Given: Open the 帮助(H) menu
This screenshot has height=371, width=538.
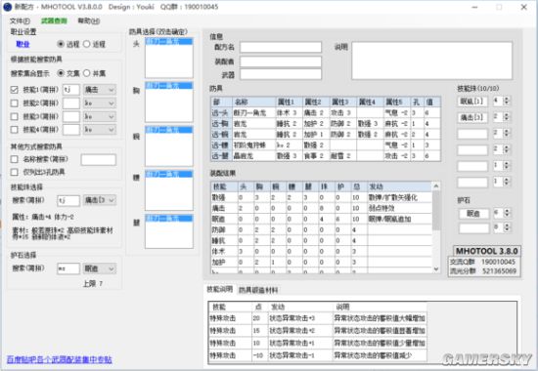Looking at the screenshot, I should point(89,21).
